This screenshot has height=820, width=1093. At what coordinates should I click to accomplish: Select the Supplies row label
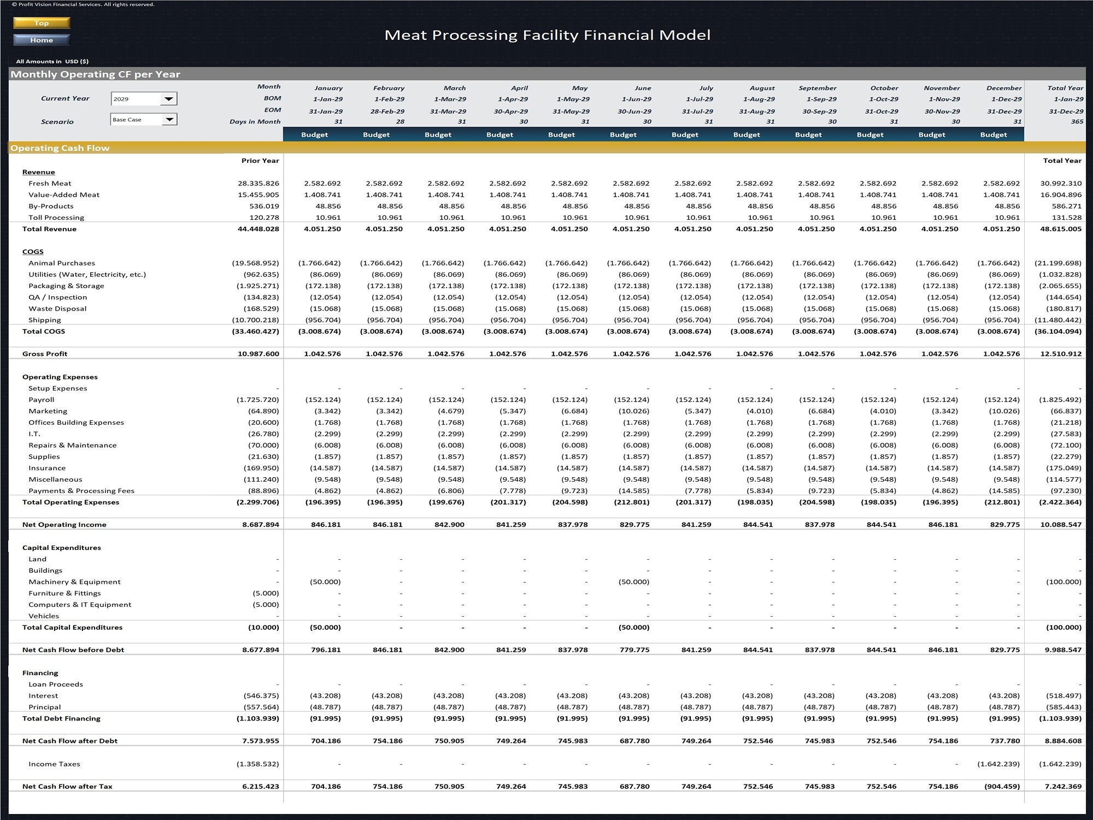coord(44,457)
